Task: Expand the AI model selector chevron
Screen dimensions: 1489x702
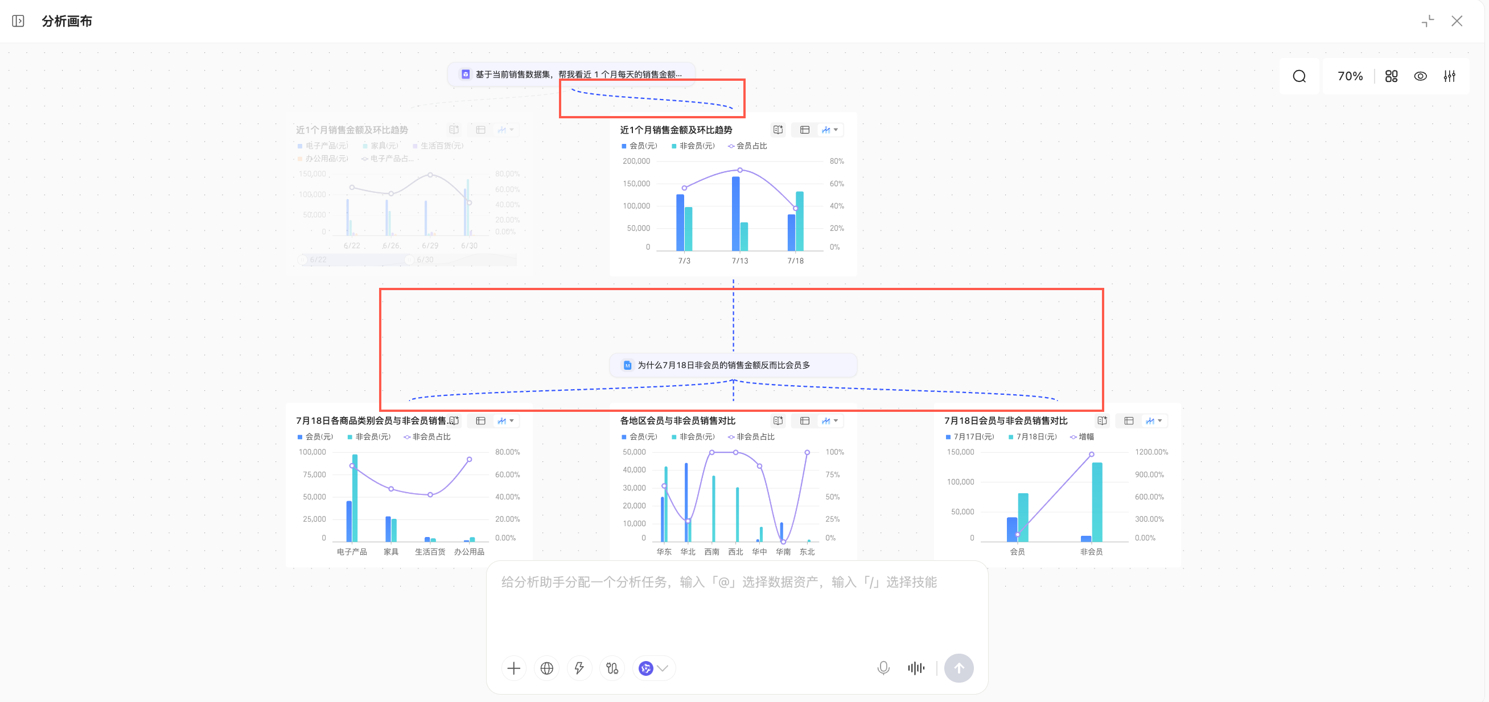Action: tap(663, 668)
